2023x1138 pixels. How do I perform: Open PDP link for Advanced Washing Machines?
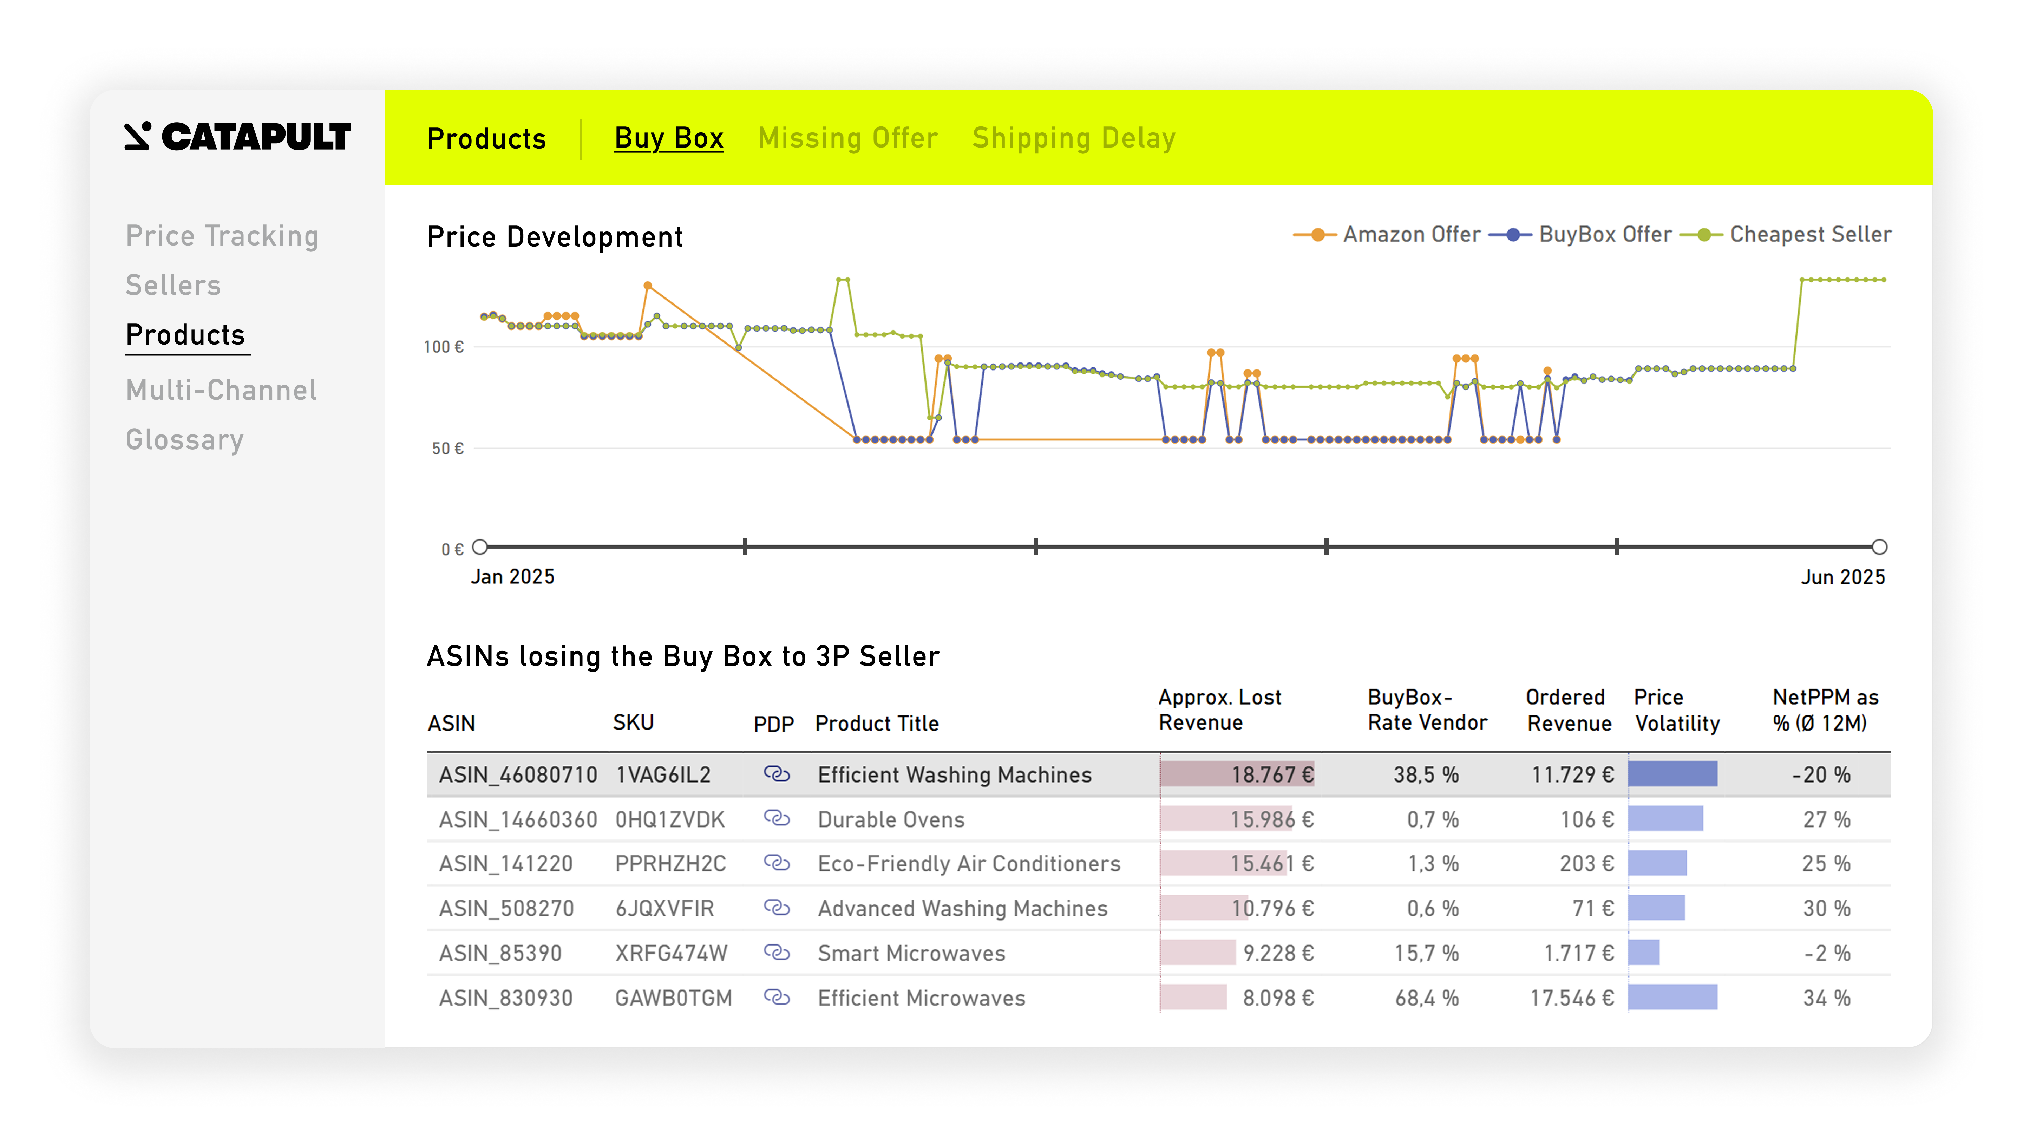[776, 908]
